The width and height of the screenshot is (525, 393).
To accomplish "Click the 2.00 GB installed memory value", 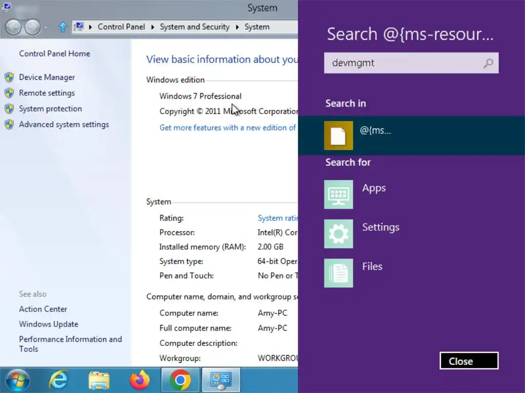I will coord(271,247).
